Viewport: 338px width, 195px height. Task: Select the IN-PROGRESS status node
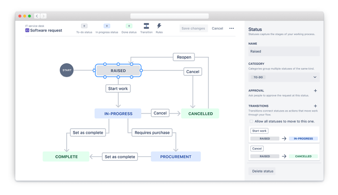[x=118, y=114]
